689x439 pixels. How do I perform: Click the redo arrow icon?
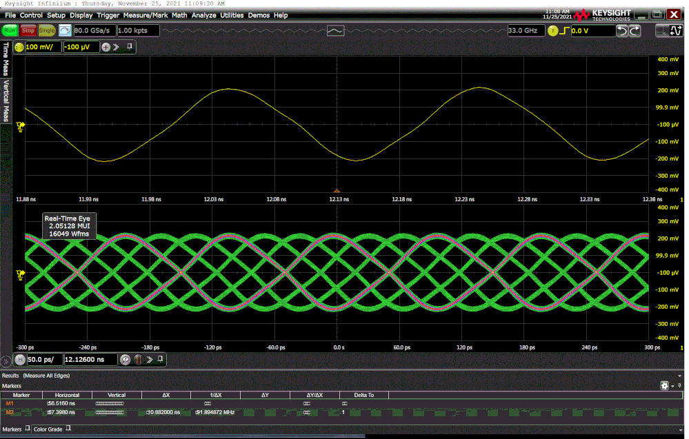[635, 30]
